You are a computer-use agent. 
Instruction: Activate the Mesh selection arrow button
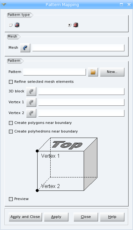click(25, 48)
